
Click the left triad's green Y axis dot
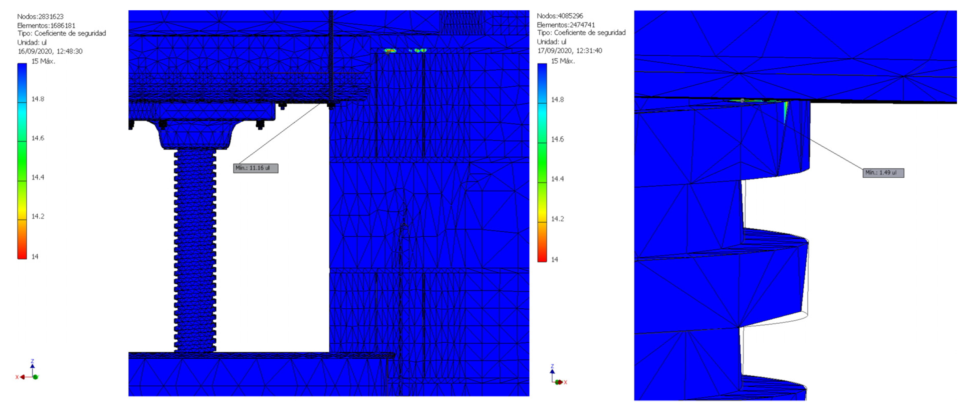(35, 377)
